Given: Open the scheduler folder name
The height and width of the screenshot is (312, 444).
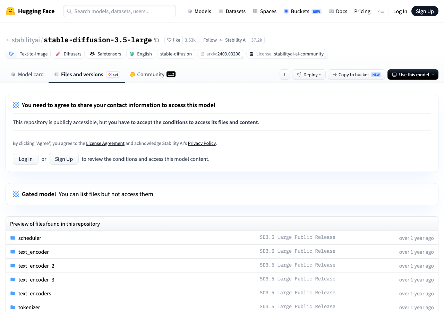Looking at the screenshot, I should coord(30,238).
